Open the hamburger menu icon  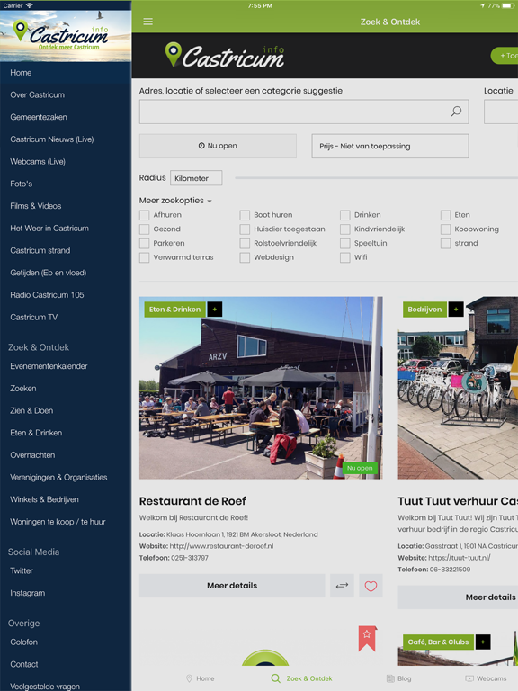tap(148, 22)
